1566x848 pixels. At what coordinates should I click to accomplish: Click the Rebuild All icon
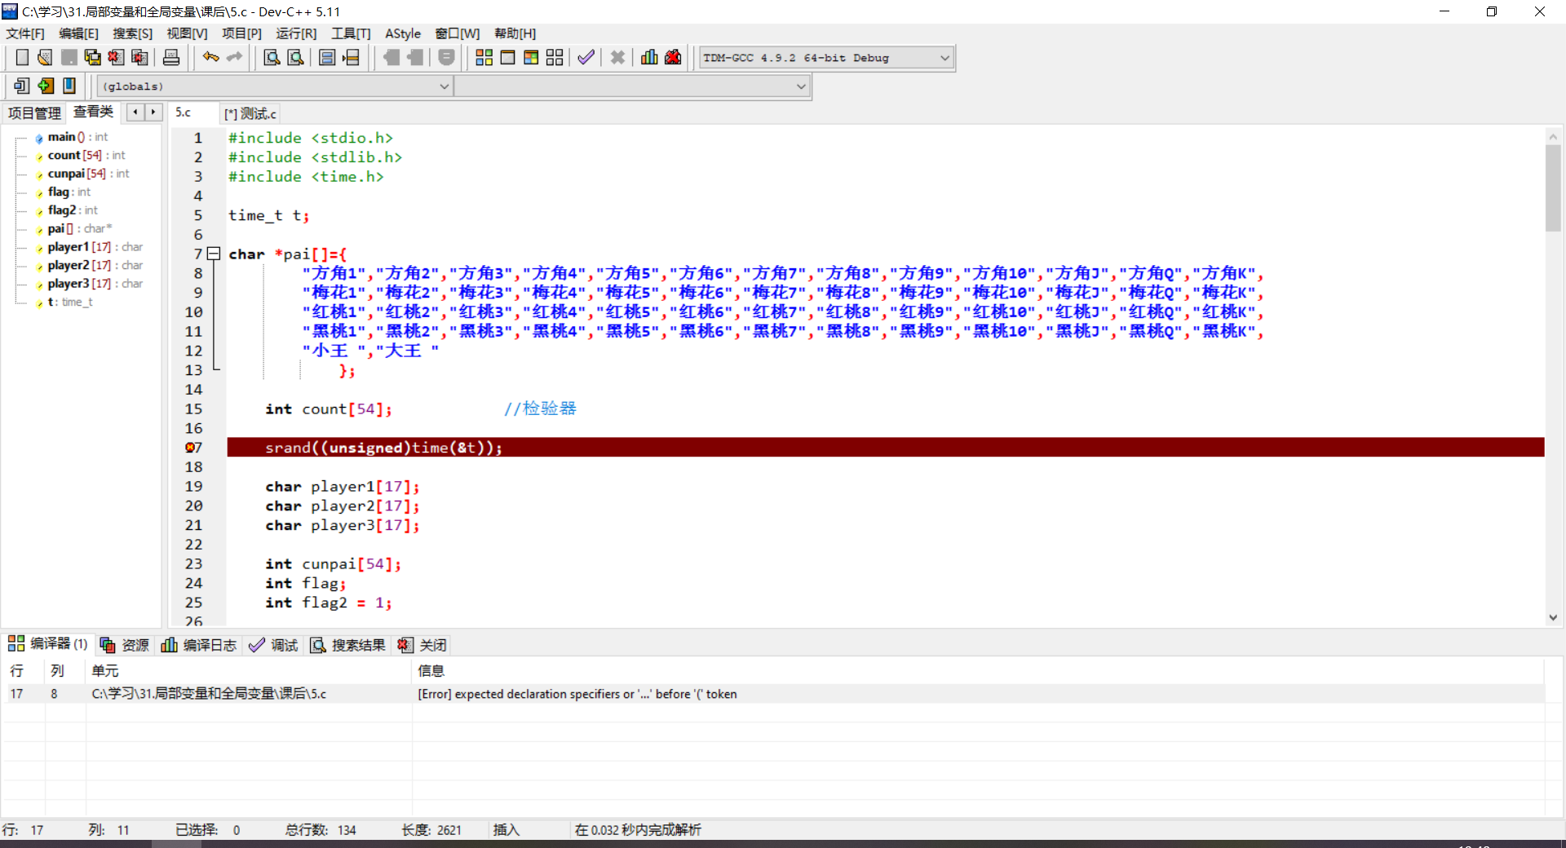[555, 57]
